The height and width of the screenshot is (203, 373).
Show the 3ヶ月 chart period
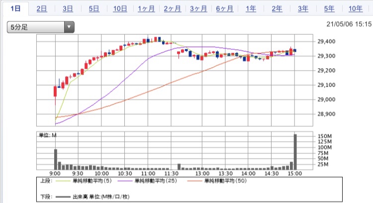198,9
